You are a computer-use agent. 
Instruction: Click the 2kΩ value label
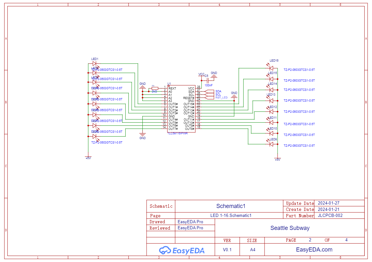pos(155,91)
